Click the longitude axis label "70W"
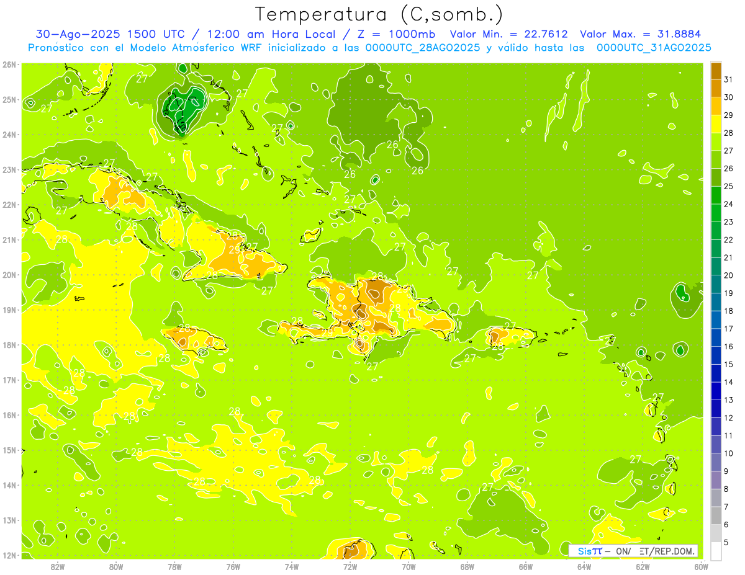 409,566
